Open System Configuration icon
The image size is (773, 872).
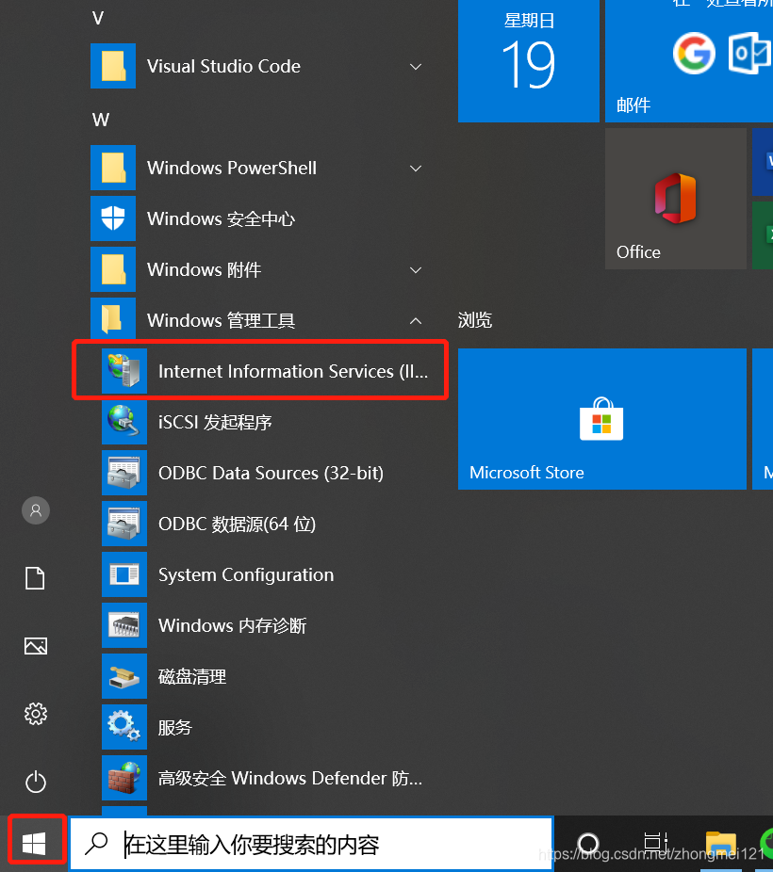click(x=124, y=574)
